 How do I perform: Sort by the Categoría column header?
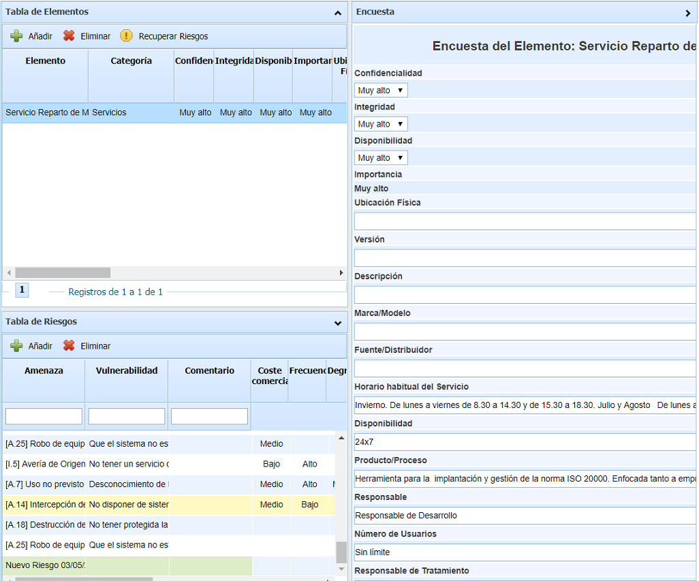131,61
